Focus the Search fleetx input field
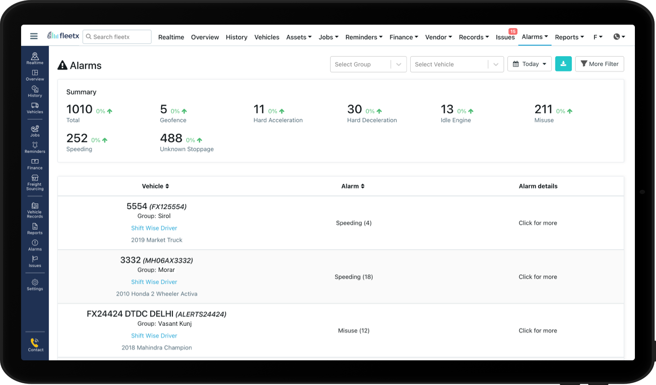Screen dimensions: 656x385 (x=117, y=37)
